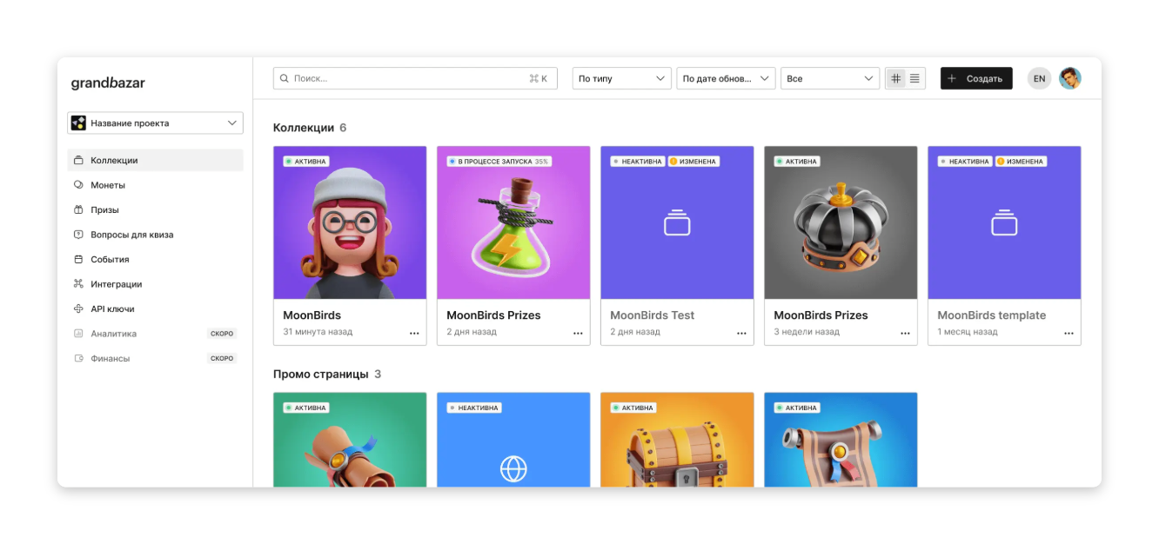
Task: Click the gift icon for Призы
Action: pyautogui.click(x=78, y=209)
